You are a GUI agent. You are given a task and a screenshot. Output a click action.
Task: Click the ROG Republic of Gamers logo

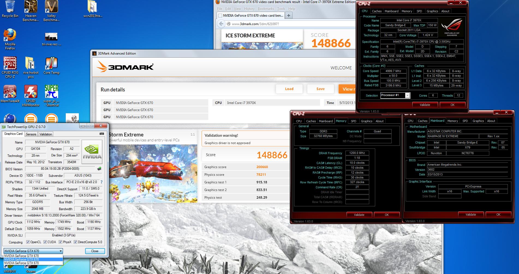(x=452, y=27)
